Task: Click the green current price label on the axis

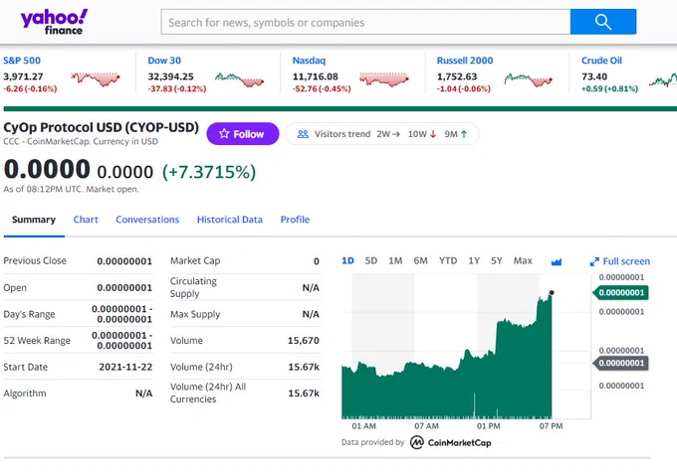Action: 621,293
